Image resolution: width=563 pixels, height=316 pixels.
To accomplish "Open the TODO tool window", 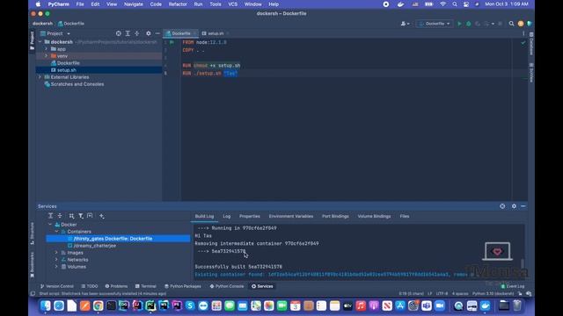I will (90, 286).
